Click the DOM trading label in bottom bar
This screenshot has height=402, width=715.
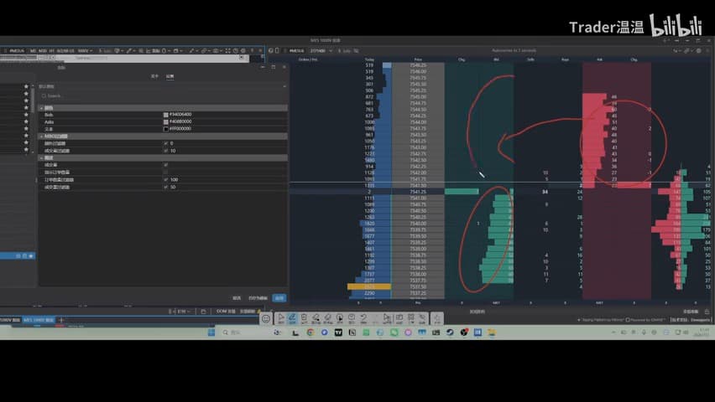coord(226,312)
